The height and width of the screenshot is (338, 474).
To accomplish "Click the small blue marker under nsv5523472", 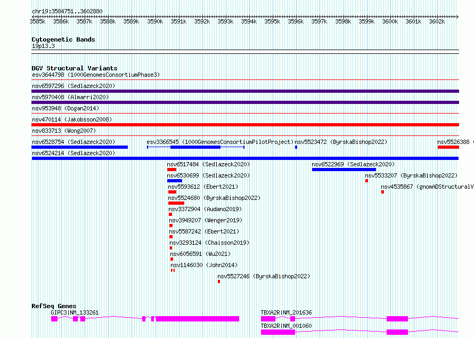I will tap(296, 147).
